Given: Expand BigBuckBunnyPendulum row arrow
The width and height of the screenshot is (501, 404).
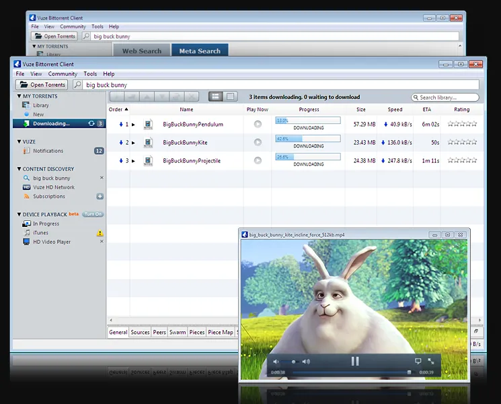Looking at the screenshot, I should click(x=133, y=125).
